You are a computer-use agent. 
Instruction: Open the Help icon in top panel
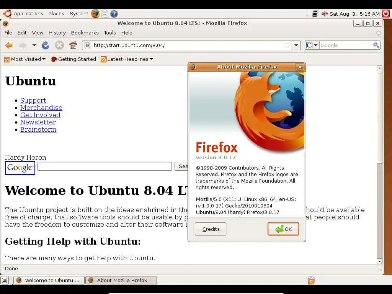114,14
